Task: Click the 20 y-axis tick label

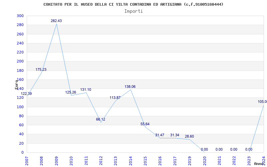Action: coord(21,143)
